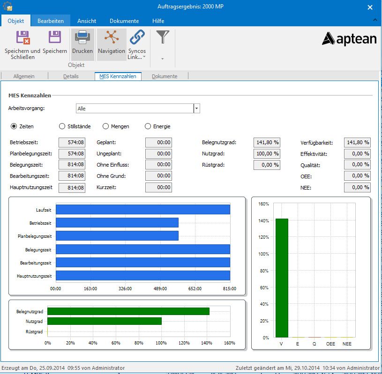The width and height of the screenshot is (382, 374).
Task: Open the Hilfe menu
Action: 158,21
